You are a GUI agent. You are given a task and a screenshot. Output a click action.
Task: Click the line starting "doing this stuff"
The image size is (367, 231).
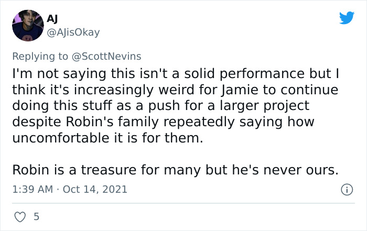(160, 105)
